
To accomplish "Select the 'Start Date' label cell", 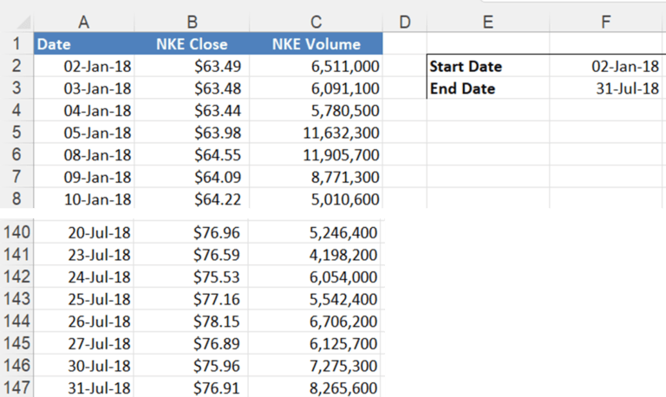I will 488,66.
